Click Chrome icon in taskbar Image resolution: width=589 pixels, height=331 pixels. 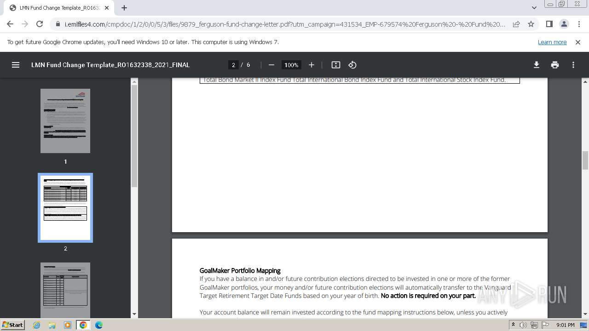point(83,325)
